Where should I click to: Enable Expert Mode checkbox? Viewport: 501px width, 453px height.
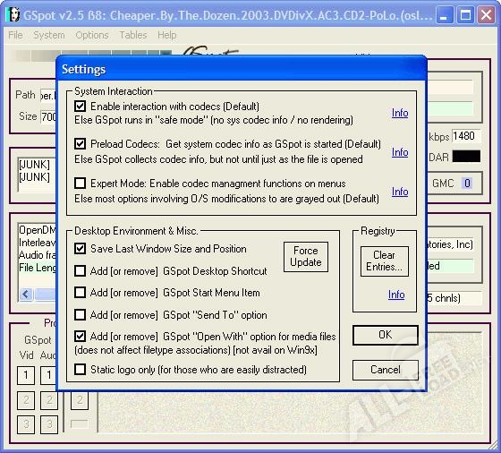(80, 184)
